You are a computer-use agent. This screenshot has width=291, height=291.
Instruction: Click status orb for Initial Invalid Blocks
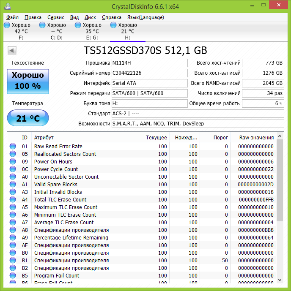pyautogui.click(x=13, y=192)
